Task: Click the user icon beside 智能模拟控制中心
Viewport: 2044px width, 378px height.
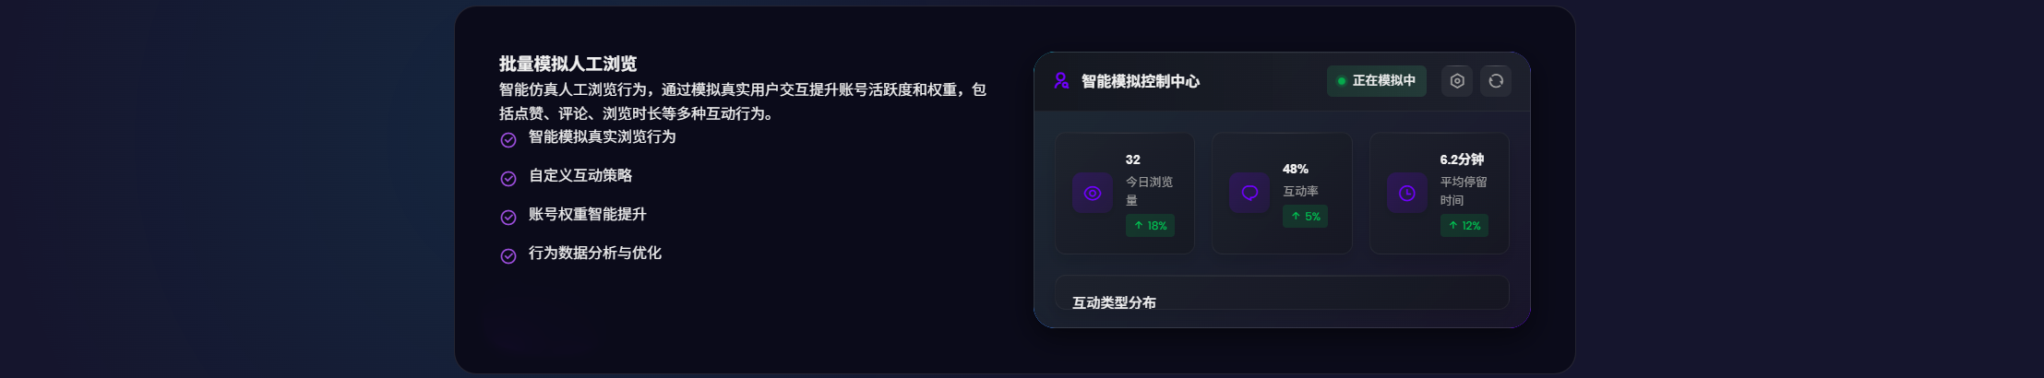Action: tap(1061, 81)
